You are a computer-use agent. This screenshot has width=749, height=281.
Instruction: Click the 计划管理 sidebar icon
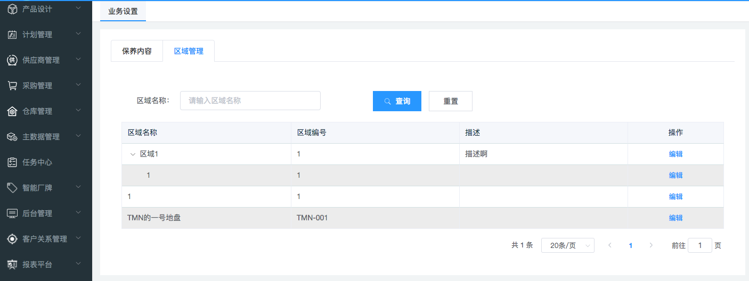[x=12, y=35]
